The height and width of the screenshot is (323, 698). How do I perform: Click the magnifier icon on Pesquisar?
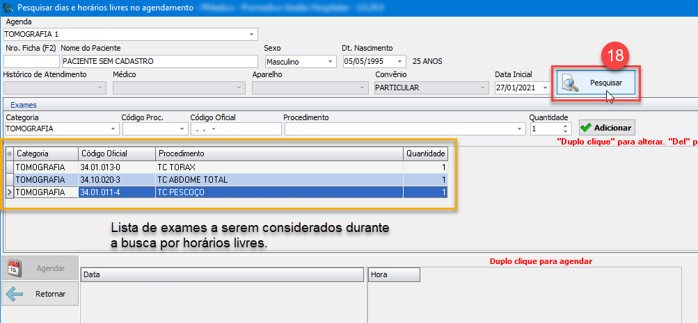571,83
